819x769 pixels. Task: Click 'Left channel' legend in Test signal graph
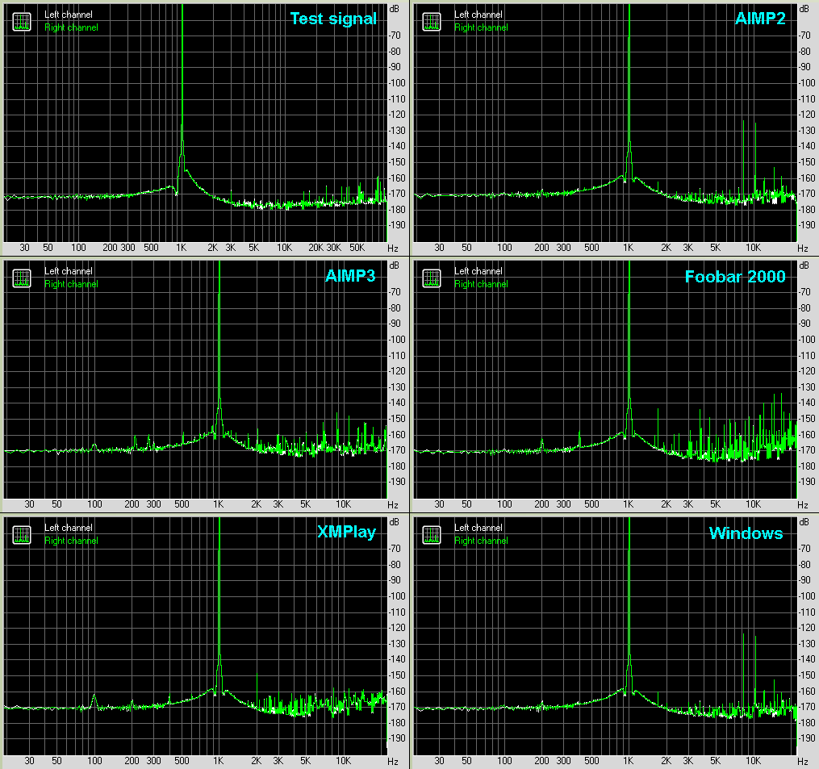(x=69, y=15)
